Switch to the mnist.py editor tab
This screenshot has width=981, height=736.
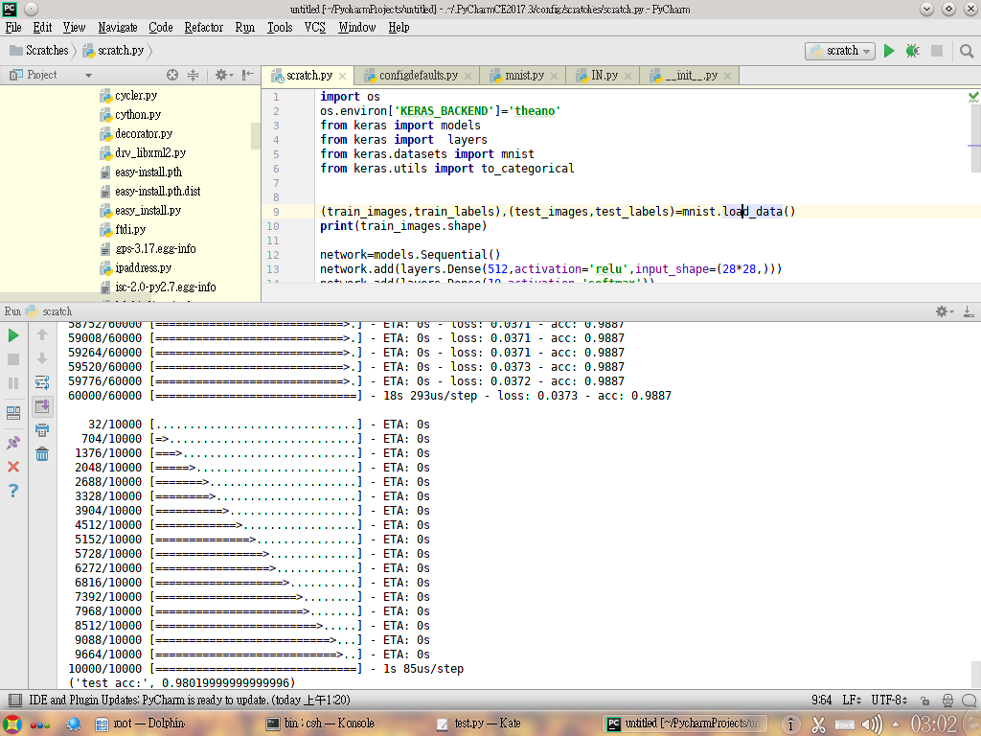coord(524,75)
